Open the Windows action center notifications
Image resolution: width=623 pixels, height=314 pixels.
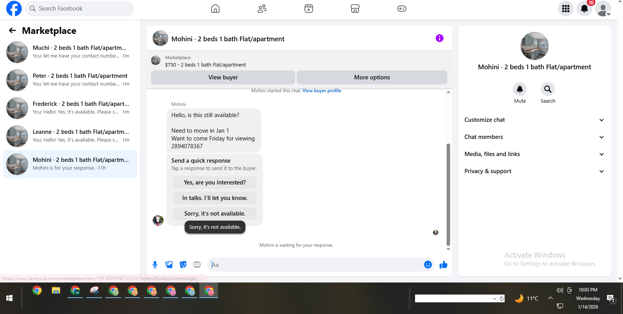click(611, 299)
